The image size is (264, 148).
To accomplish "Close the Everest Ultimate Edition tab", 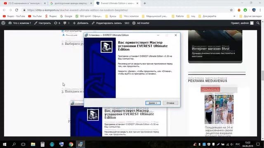I will 137,3.
